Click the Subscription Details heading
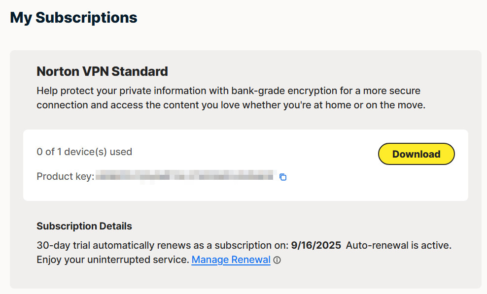 pos(84,227)
